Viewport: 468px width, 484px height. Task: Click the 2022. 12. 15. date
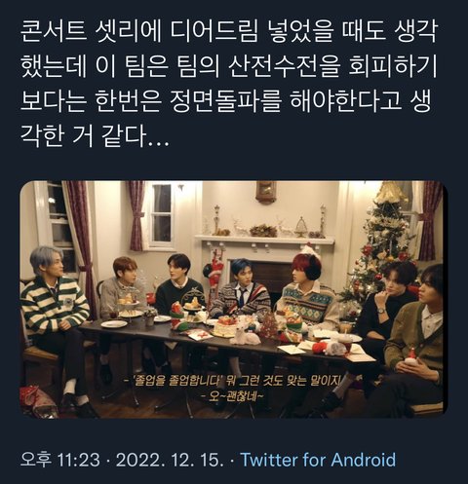click(x=170, y=460)
